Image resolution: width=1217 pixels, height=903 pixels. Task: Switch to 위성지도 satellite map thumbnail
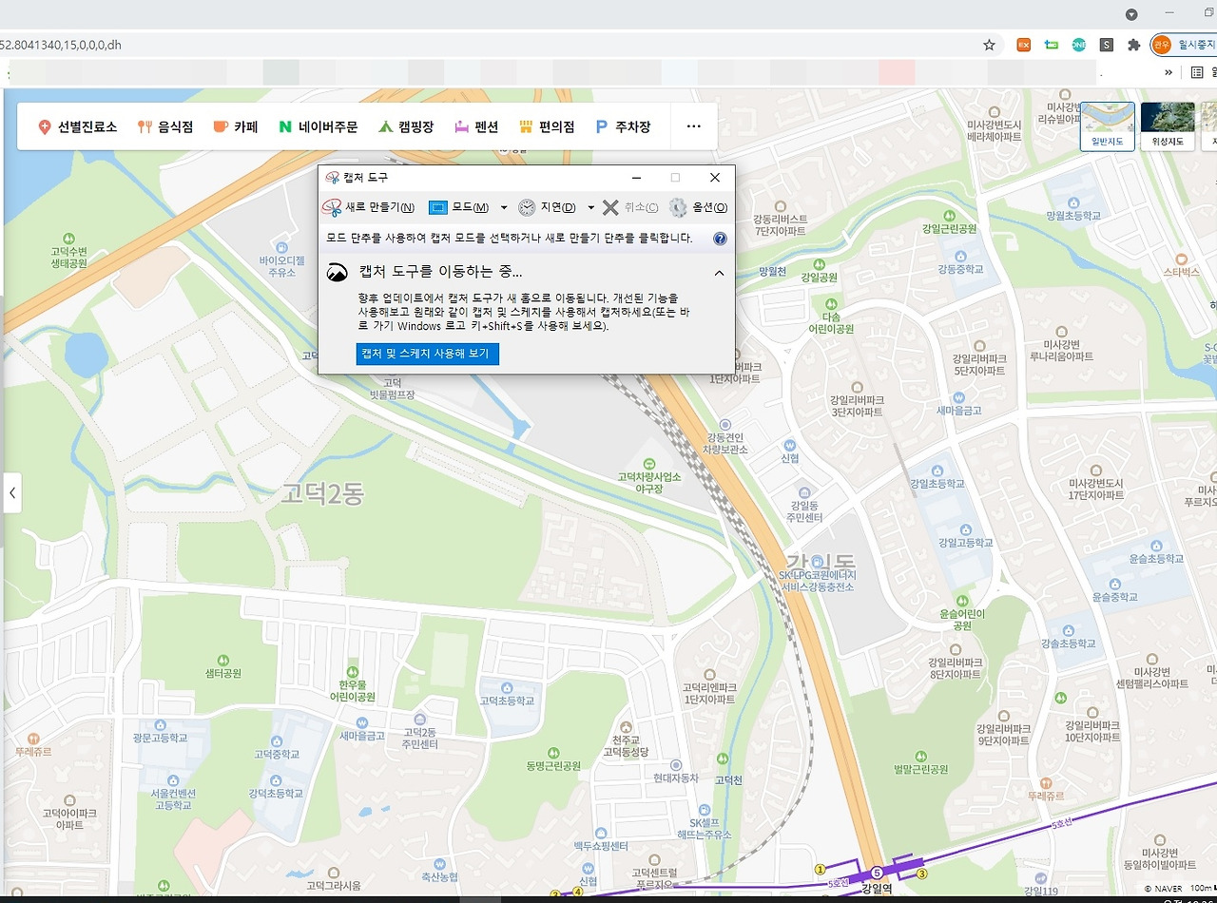click(1168, 125)
